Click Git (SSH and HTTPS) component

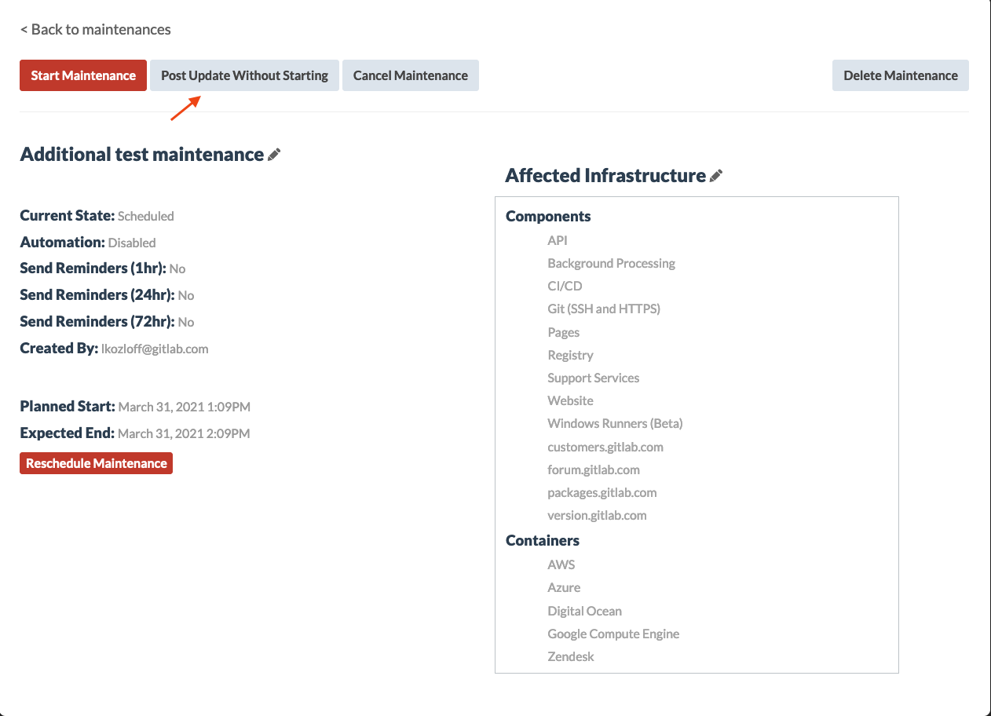(603, 309)
